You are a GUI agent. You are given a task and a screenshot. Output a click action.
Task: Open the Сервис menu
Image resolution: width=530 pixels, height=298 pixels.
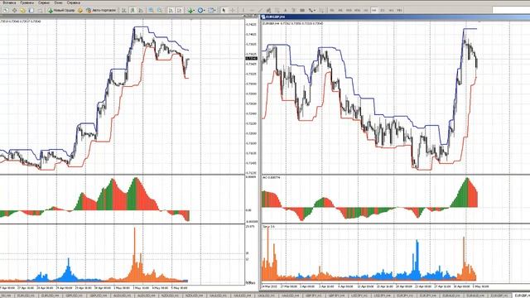click(44, 2)
